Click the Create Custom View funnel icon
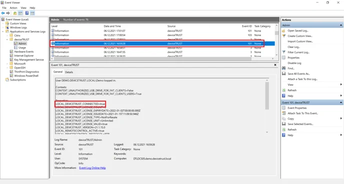 click(x=283, y=36)
